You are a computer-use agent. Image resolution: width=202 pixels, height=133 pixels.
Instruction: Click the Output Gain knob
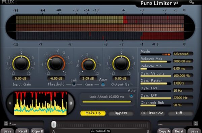(x=121, y=64)
